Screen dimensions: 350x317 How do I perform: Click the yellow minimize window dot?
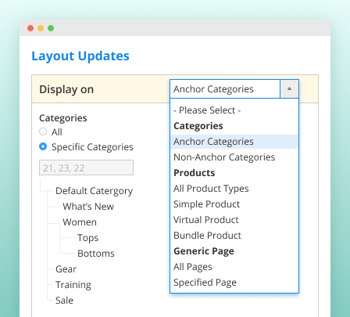pyautogui.click(x=41, y=28)
